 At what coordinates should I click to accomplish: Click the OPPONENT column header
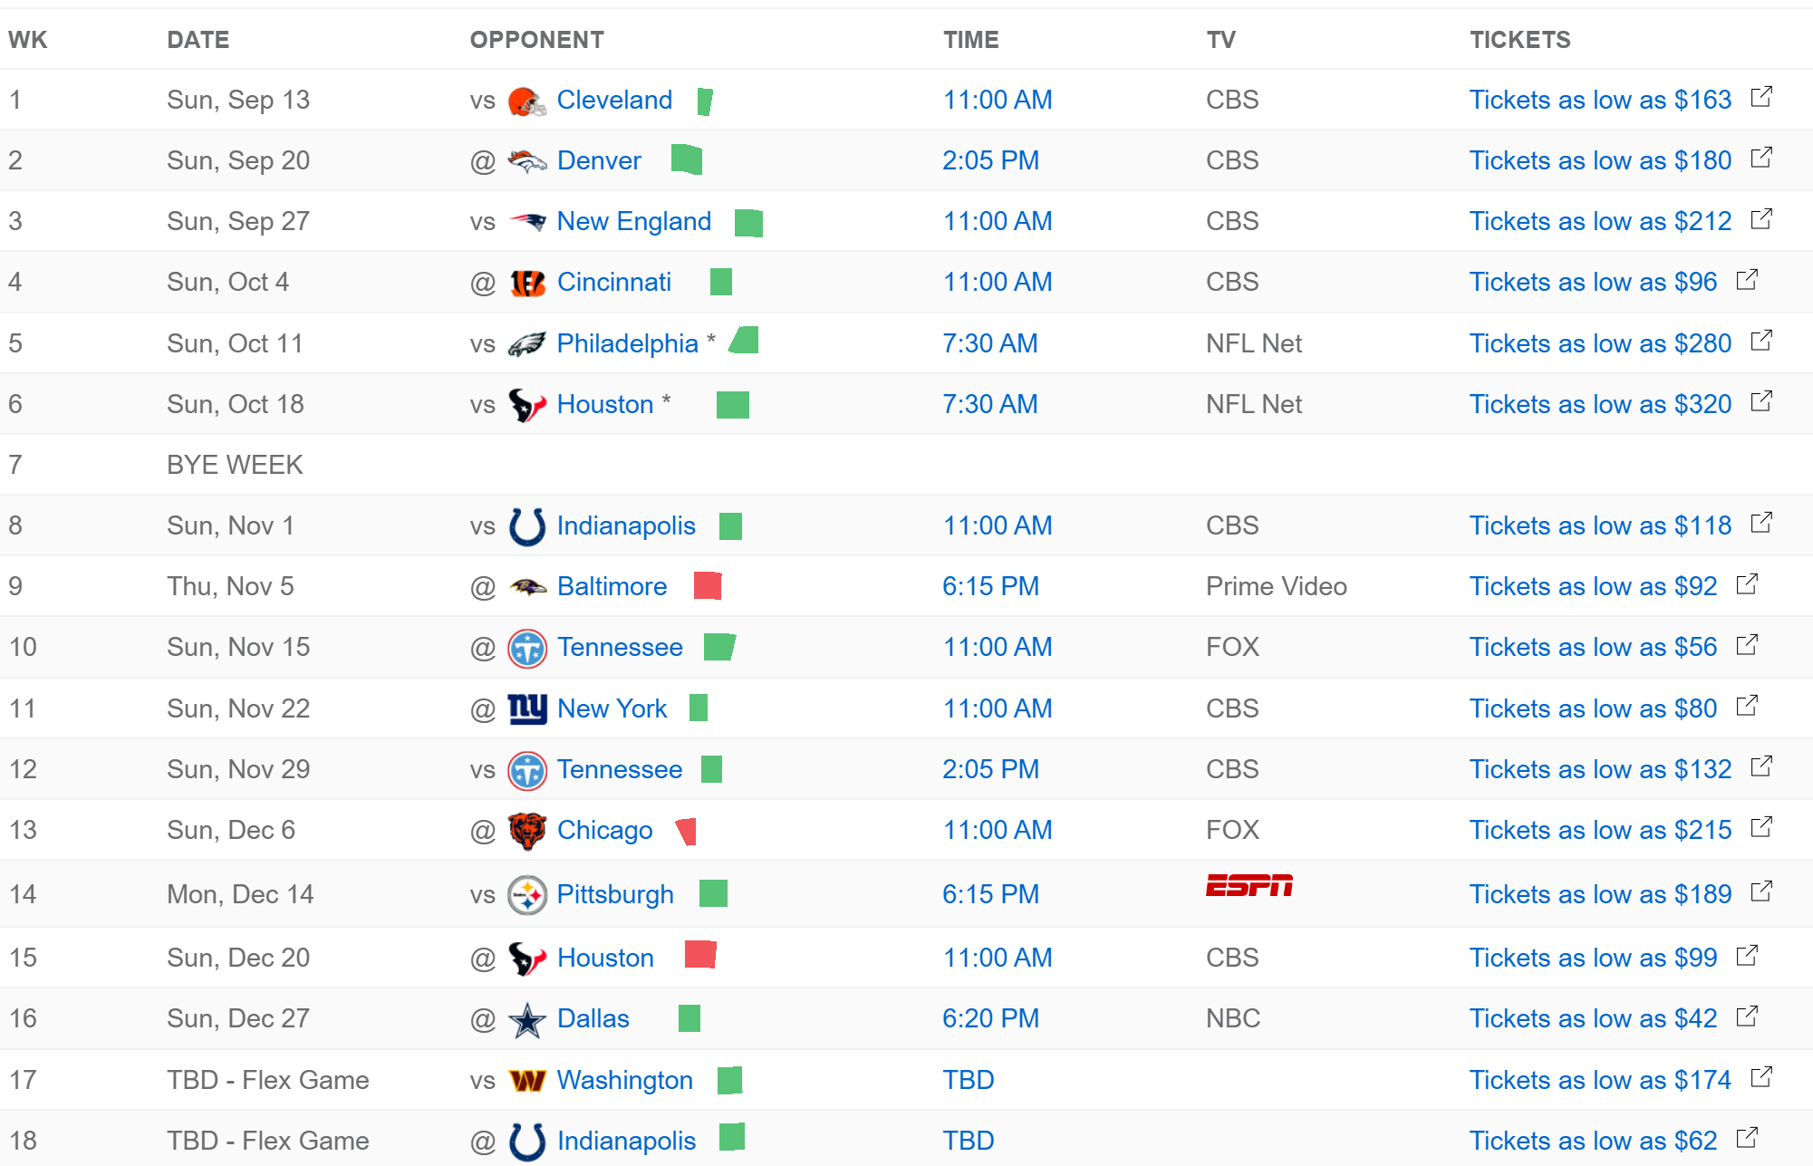point(536,40)
